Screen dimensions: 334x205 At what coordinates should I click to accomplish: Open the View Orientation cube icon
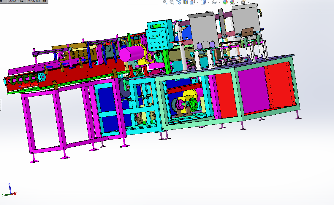192,2
